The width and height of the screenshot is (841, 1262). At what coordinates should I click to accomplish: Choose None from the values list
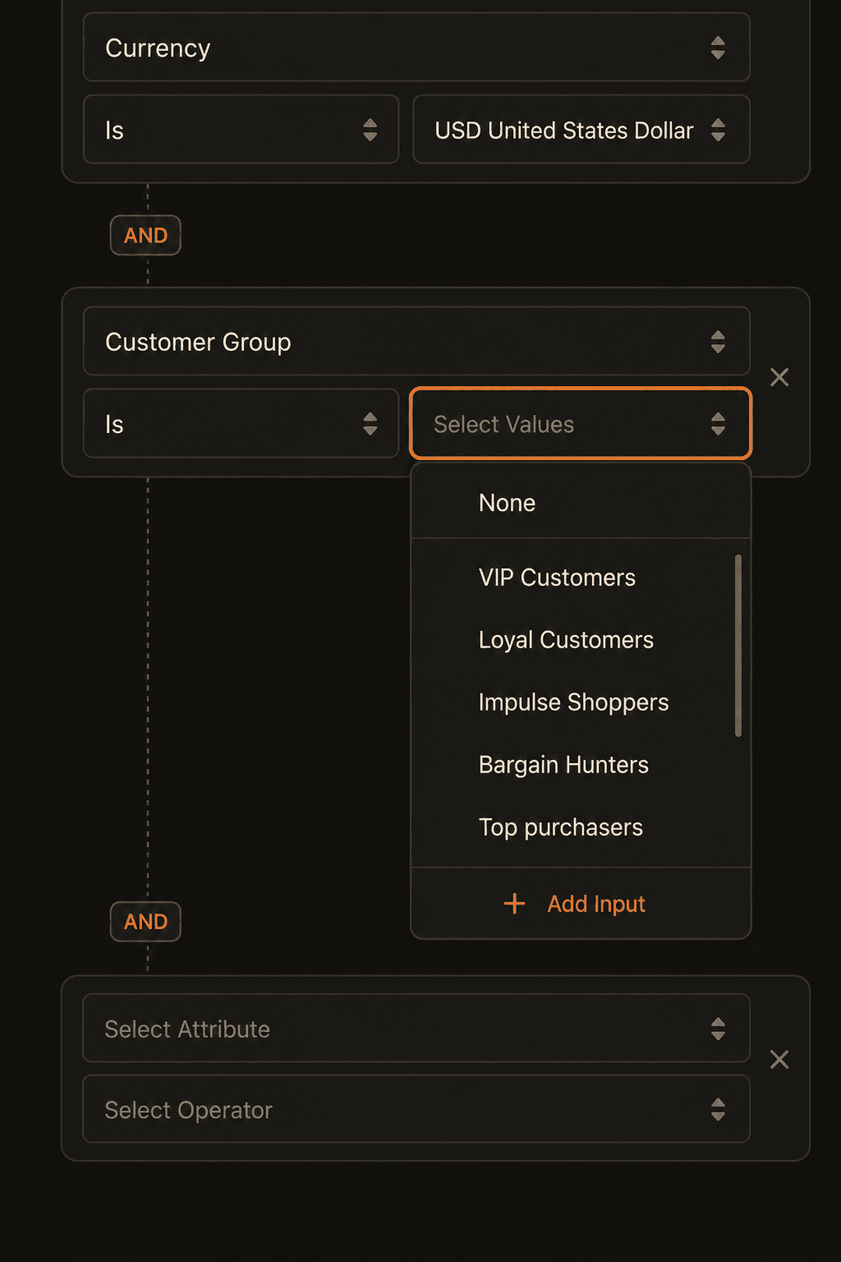[x=581, y=503]
